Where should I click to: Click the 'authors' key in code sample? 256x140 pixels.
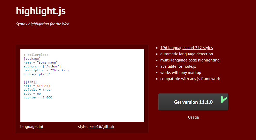point(30,66)
